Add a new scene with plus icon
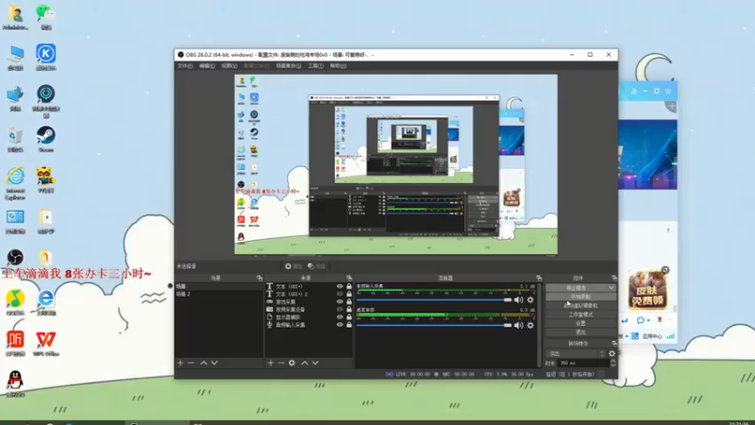Image resolution: width=755 pixels, height=425 pixels. (x=180, y=363)
